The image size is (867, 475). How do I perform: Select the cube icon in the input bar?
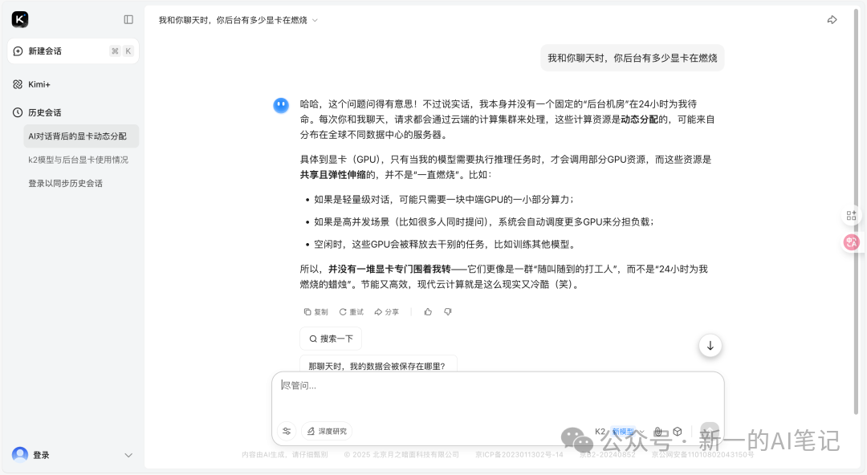677,432
